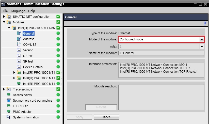Click the green status dot beside PNIO Adapter
Image resolution: width=209 pixels, height=124 pixels.
coord(58,112)
